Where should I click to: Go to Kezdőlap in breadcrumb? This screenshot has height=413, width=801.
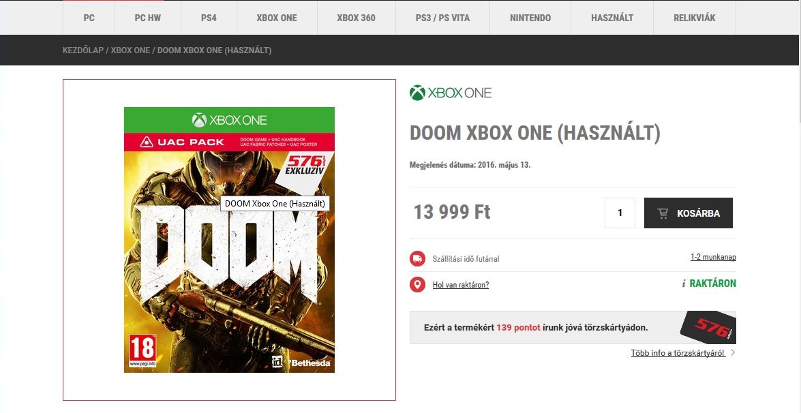point(82,50)
